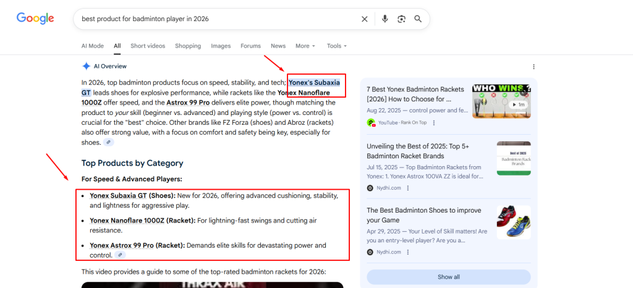Open the Short videos tab
Screen dimensions: 633x288
pos(148,46)
